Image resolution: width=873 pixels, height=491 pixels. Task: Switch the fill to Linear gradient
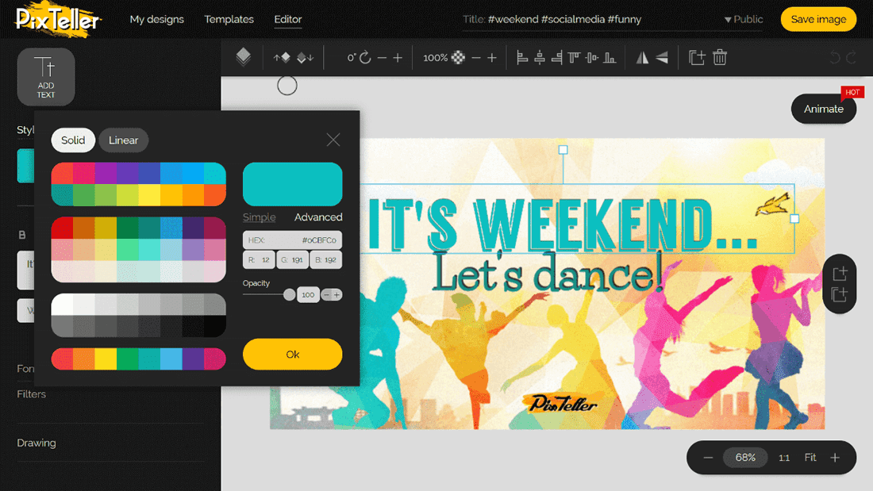[123, 140]
